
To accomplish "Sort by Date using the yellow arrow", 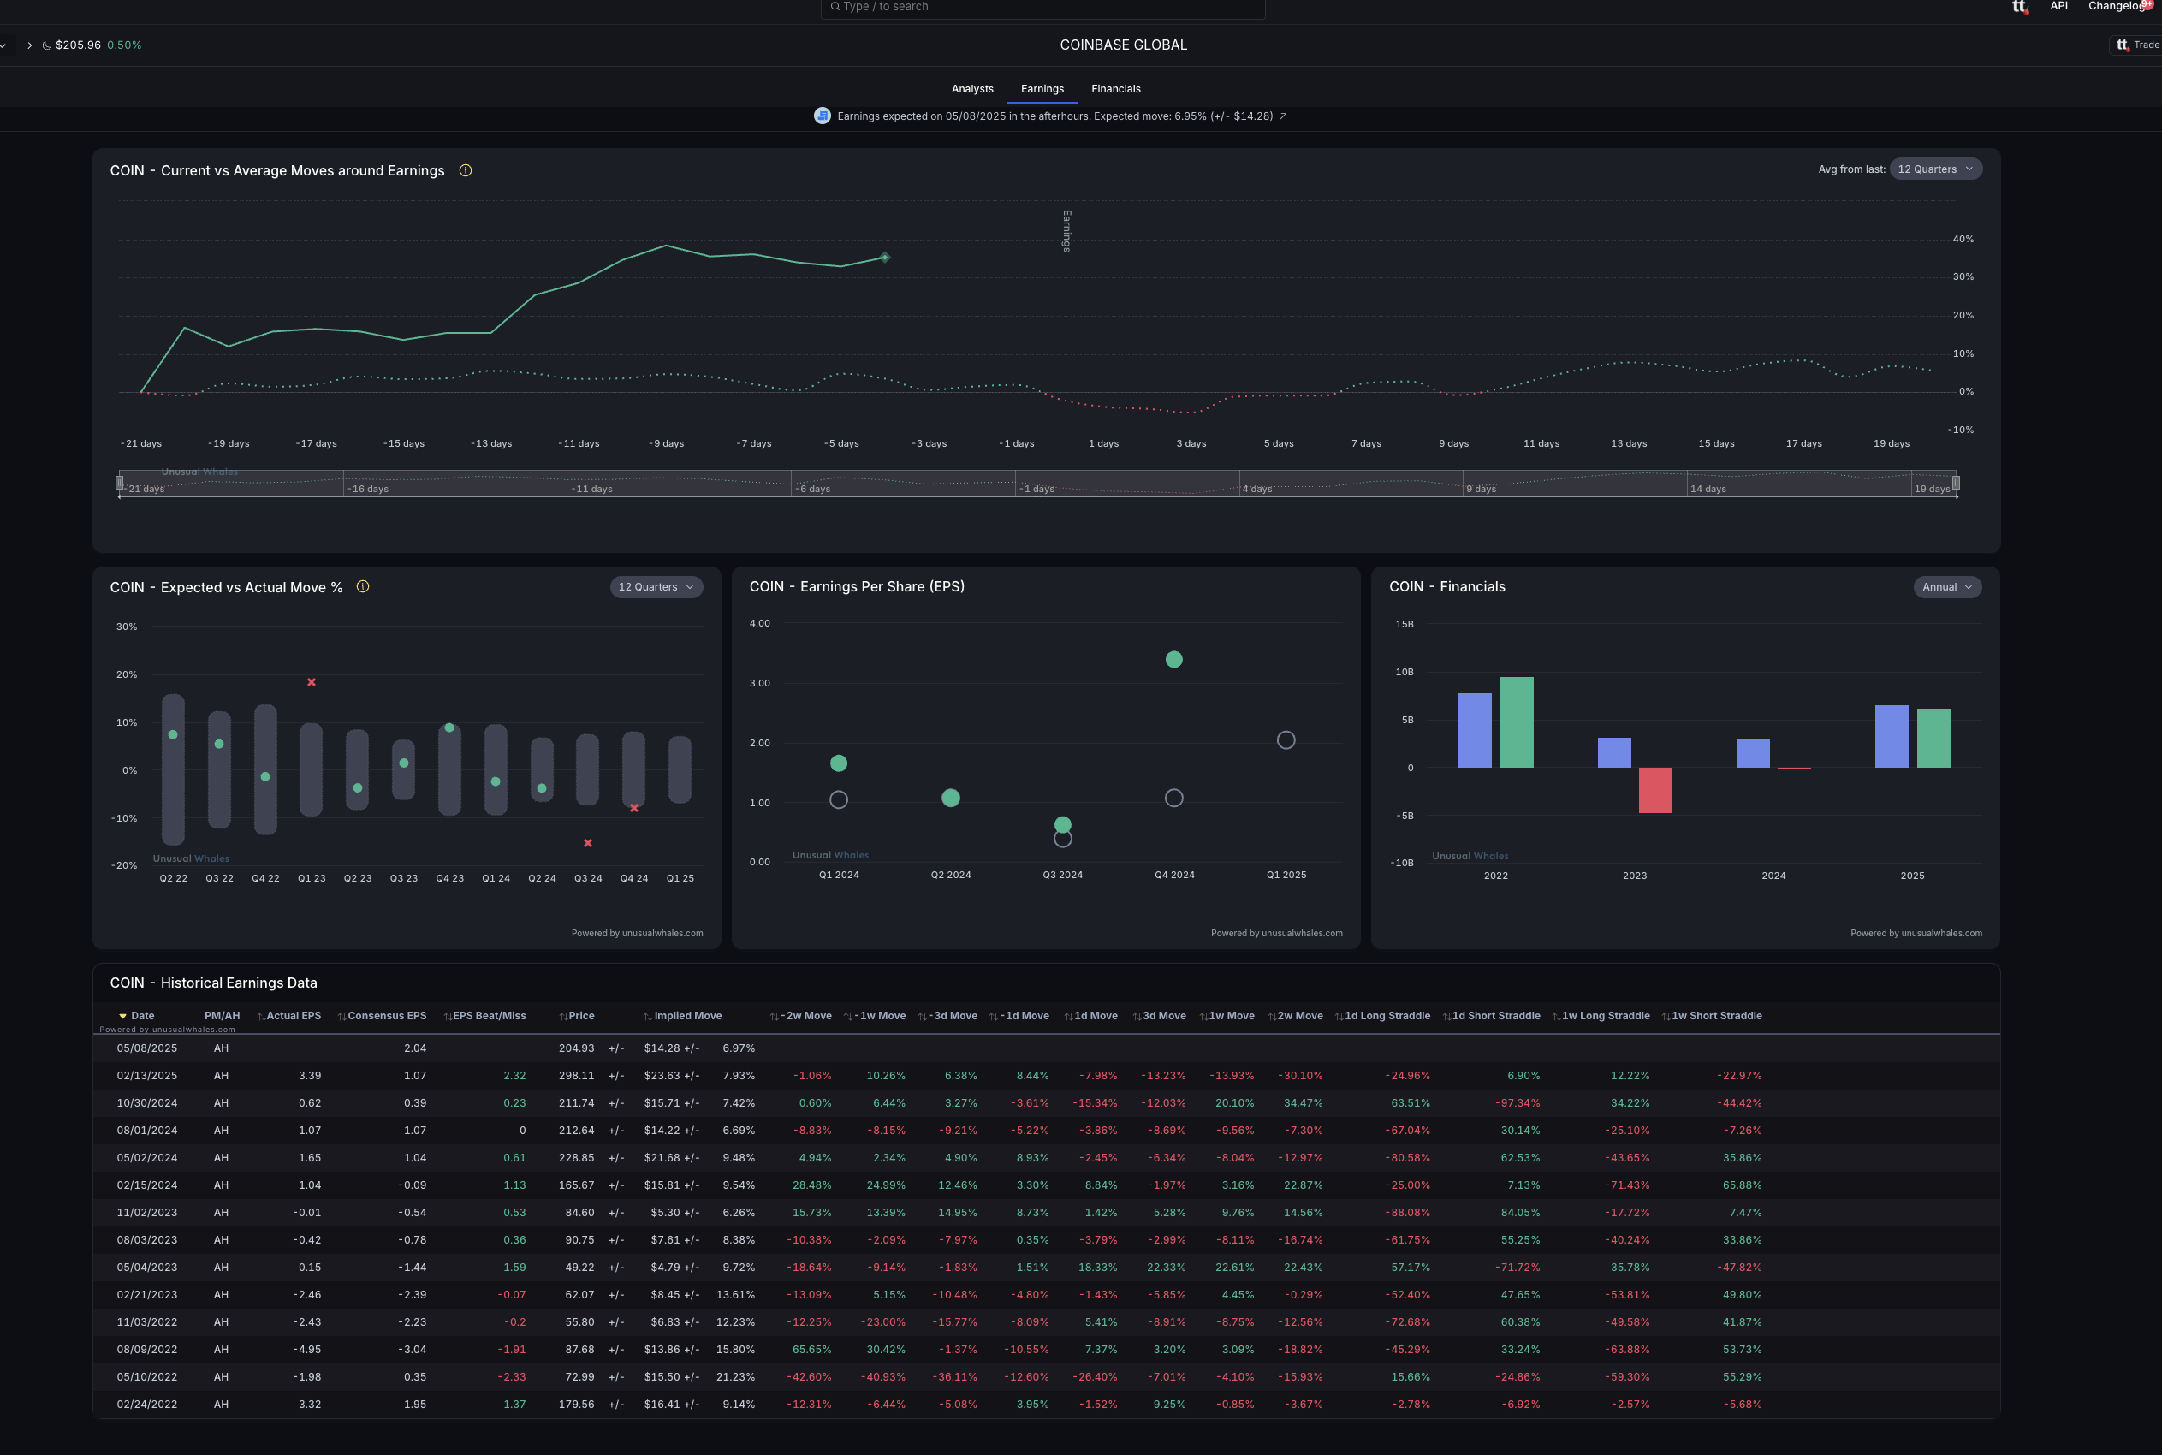I will tap(122, 1016).
